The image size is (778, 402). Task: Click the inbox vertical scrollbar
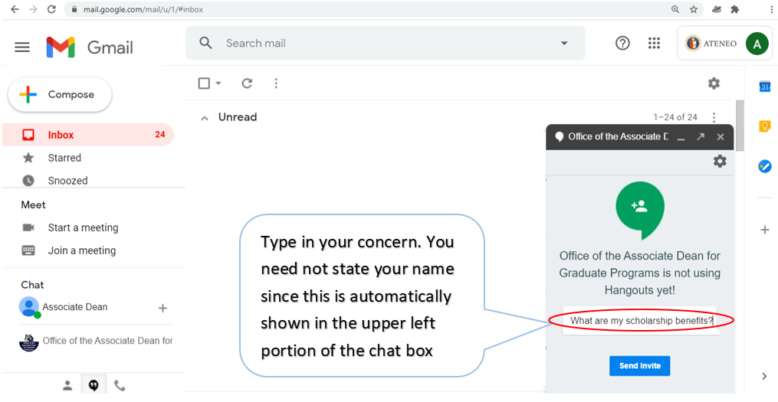[x=740, y=126]
